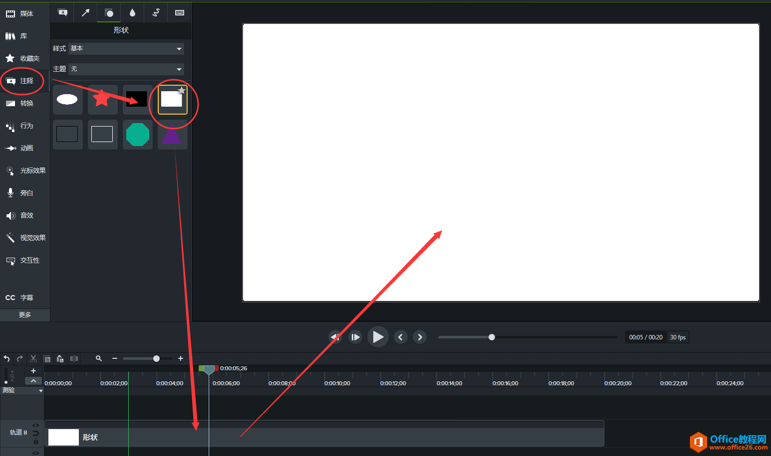771x456 pixels.
Task: Open the 视觉效果 (Visual Effects) panel
Action: point(25,238)
